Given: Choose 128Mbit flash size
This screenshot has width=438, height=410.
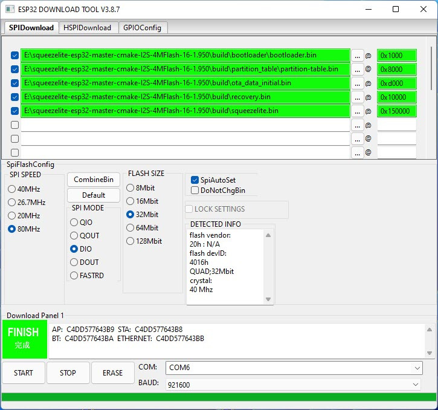Looking at the screenshot, I should 144,241.
